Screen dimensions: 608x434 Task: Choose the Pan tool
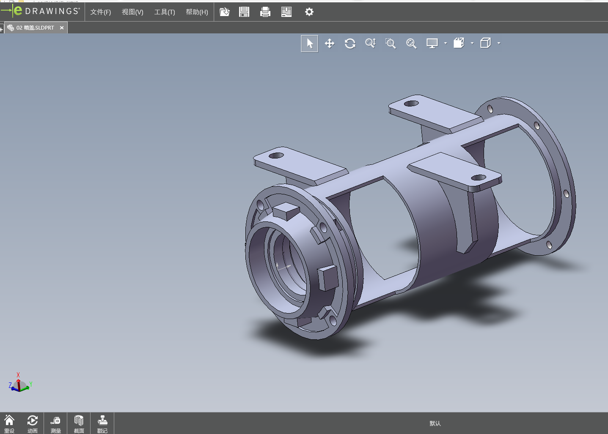330,44
